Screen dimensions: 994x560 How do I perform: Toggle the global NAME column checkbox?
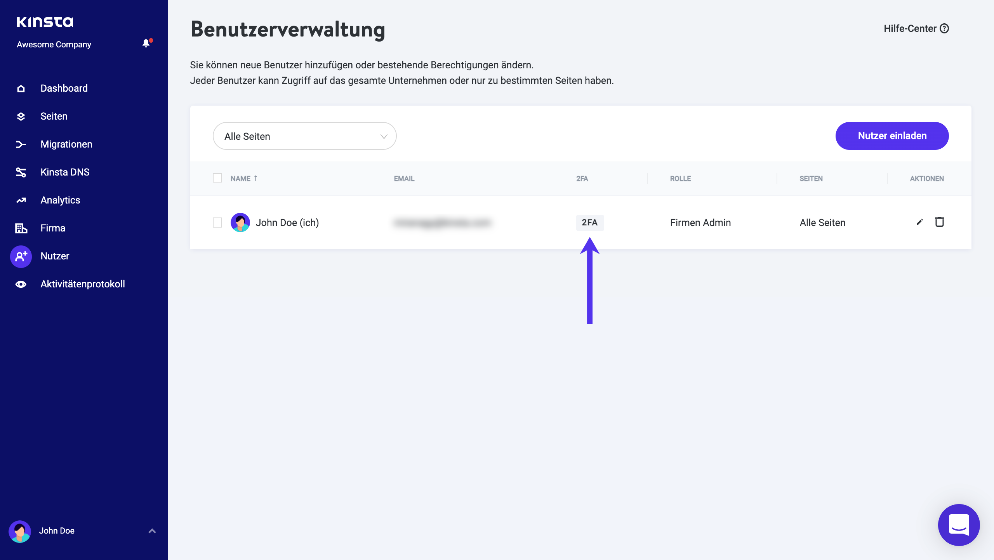pos(217,178)
